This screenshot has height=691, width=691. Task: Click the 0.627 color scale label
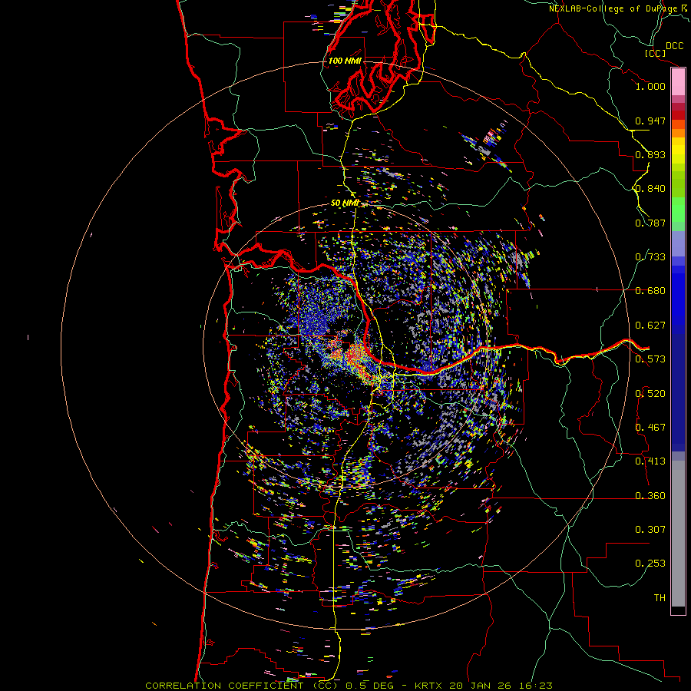click(x=650, y=326)
